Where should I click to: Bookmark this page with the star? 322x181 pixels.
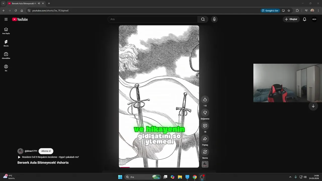coord(289,11)
